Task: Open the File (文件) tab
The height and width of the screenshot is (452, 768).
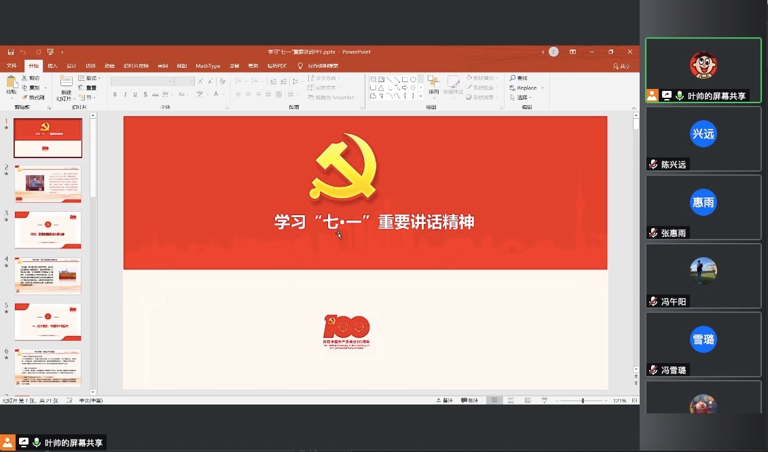Action: pyautogui.click(x=12, y=66)
